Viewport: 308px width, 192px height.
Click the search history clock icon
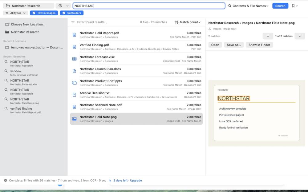pos(60,6)
